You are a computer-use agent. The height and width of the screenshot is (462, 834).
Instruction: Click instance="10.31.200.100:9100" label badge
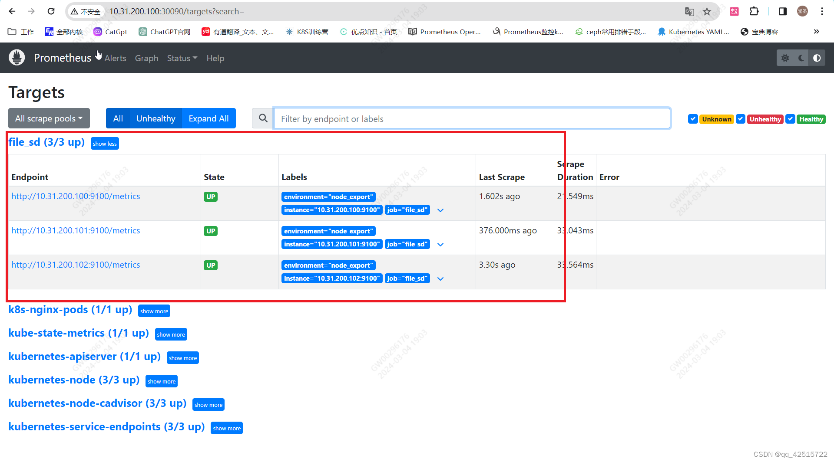tap(332, 210)
